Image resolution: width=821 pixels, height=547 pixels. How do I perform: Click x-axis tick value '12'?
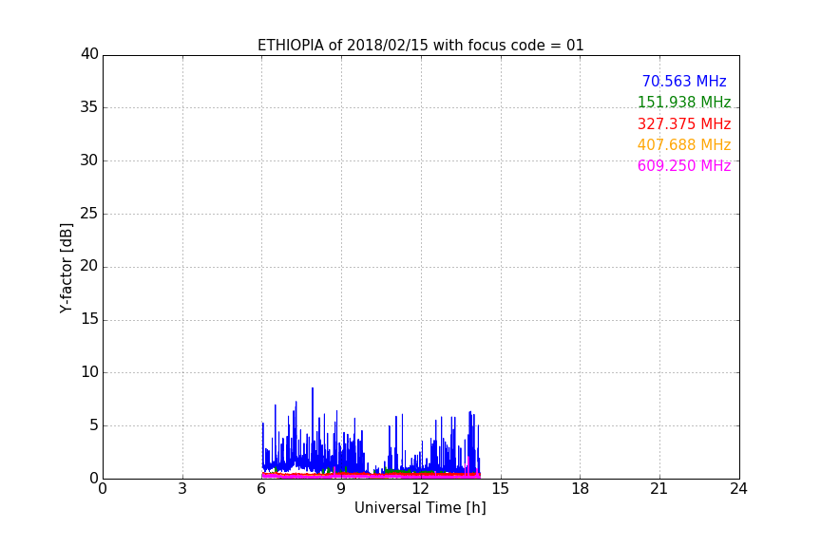point(420,489)
